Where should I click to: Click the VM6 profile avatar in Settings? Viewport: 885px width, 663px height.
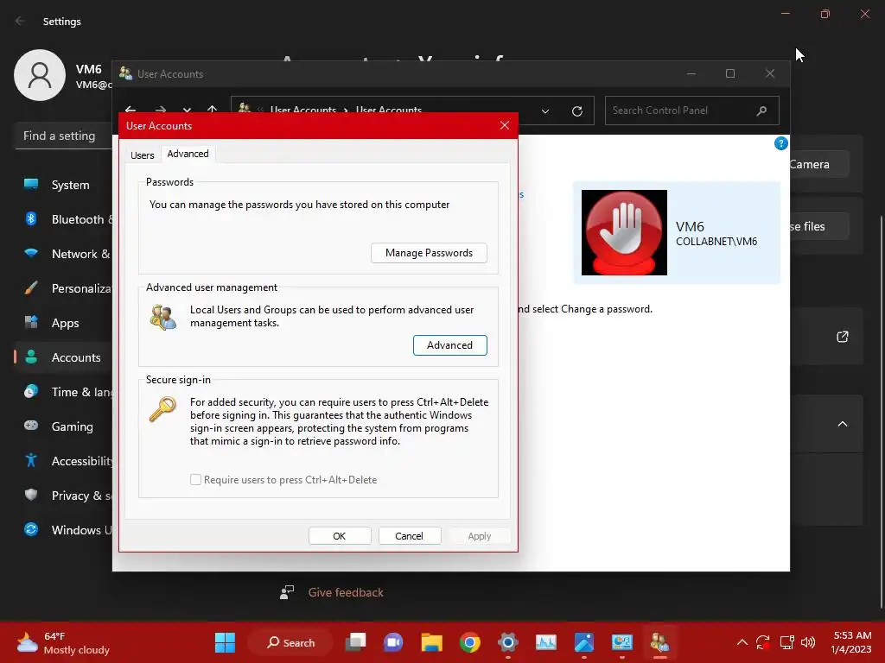coord(40,75)
